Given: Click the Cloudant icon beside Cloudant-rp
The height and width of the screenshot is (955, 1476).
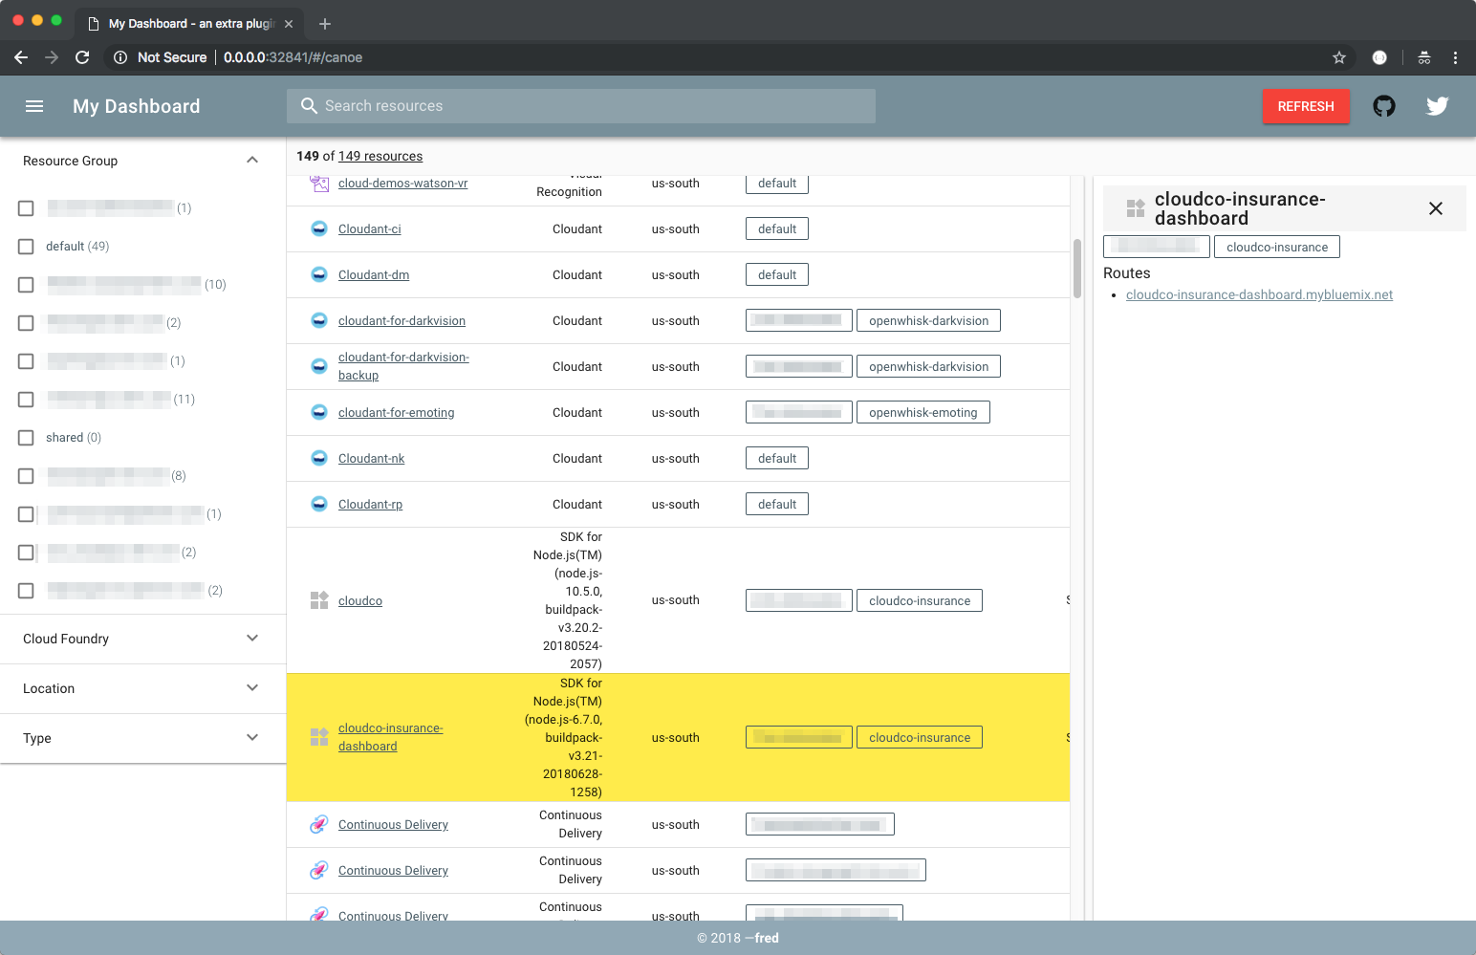Looking at the screenshot, I should point(319,504).
